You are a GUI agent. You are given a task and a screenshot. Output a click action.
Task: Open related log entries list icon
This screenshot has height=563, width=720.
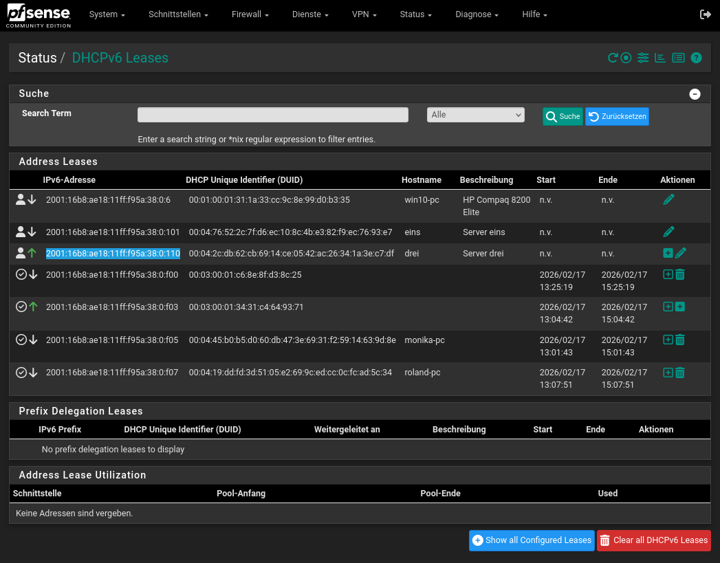[x=678, y=58]
